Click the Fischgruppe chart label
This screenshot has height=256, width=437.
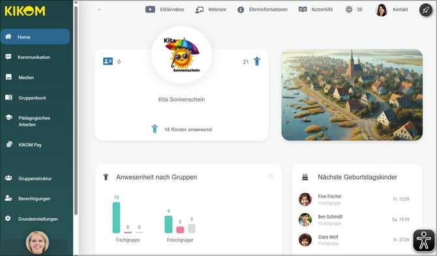click(x=128, y=240)
